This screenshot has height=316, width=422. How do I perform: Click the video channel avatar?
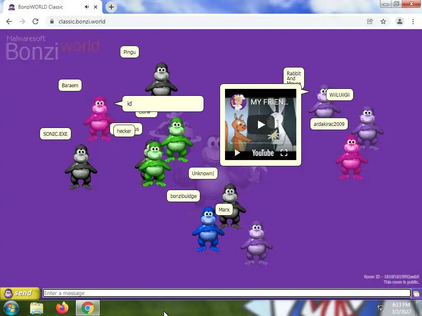[x=238, y=102]
